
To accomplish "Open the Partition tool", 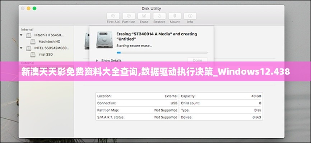I will (x=129, y=16).
